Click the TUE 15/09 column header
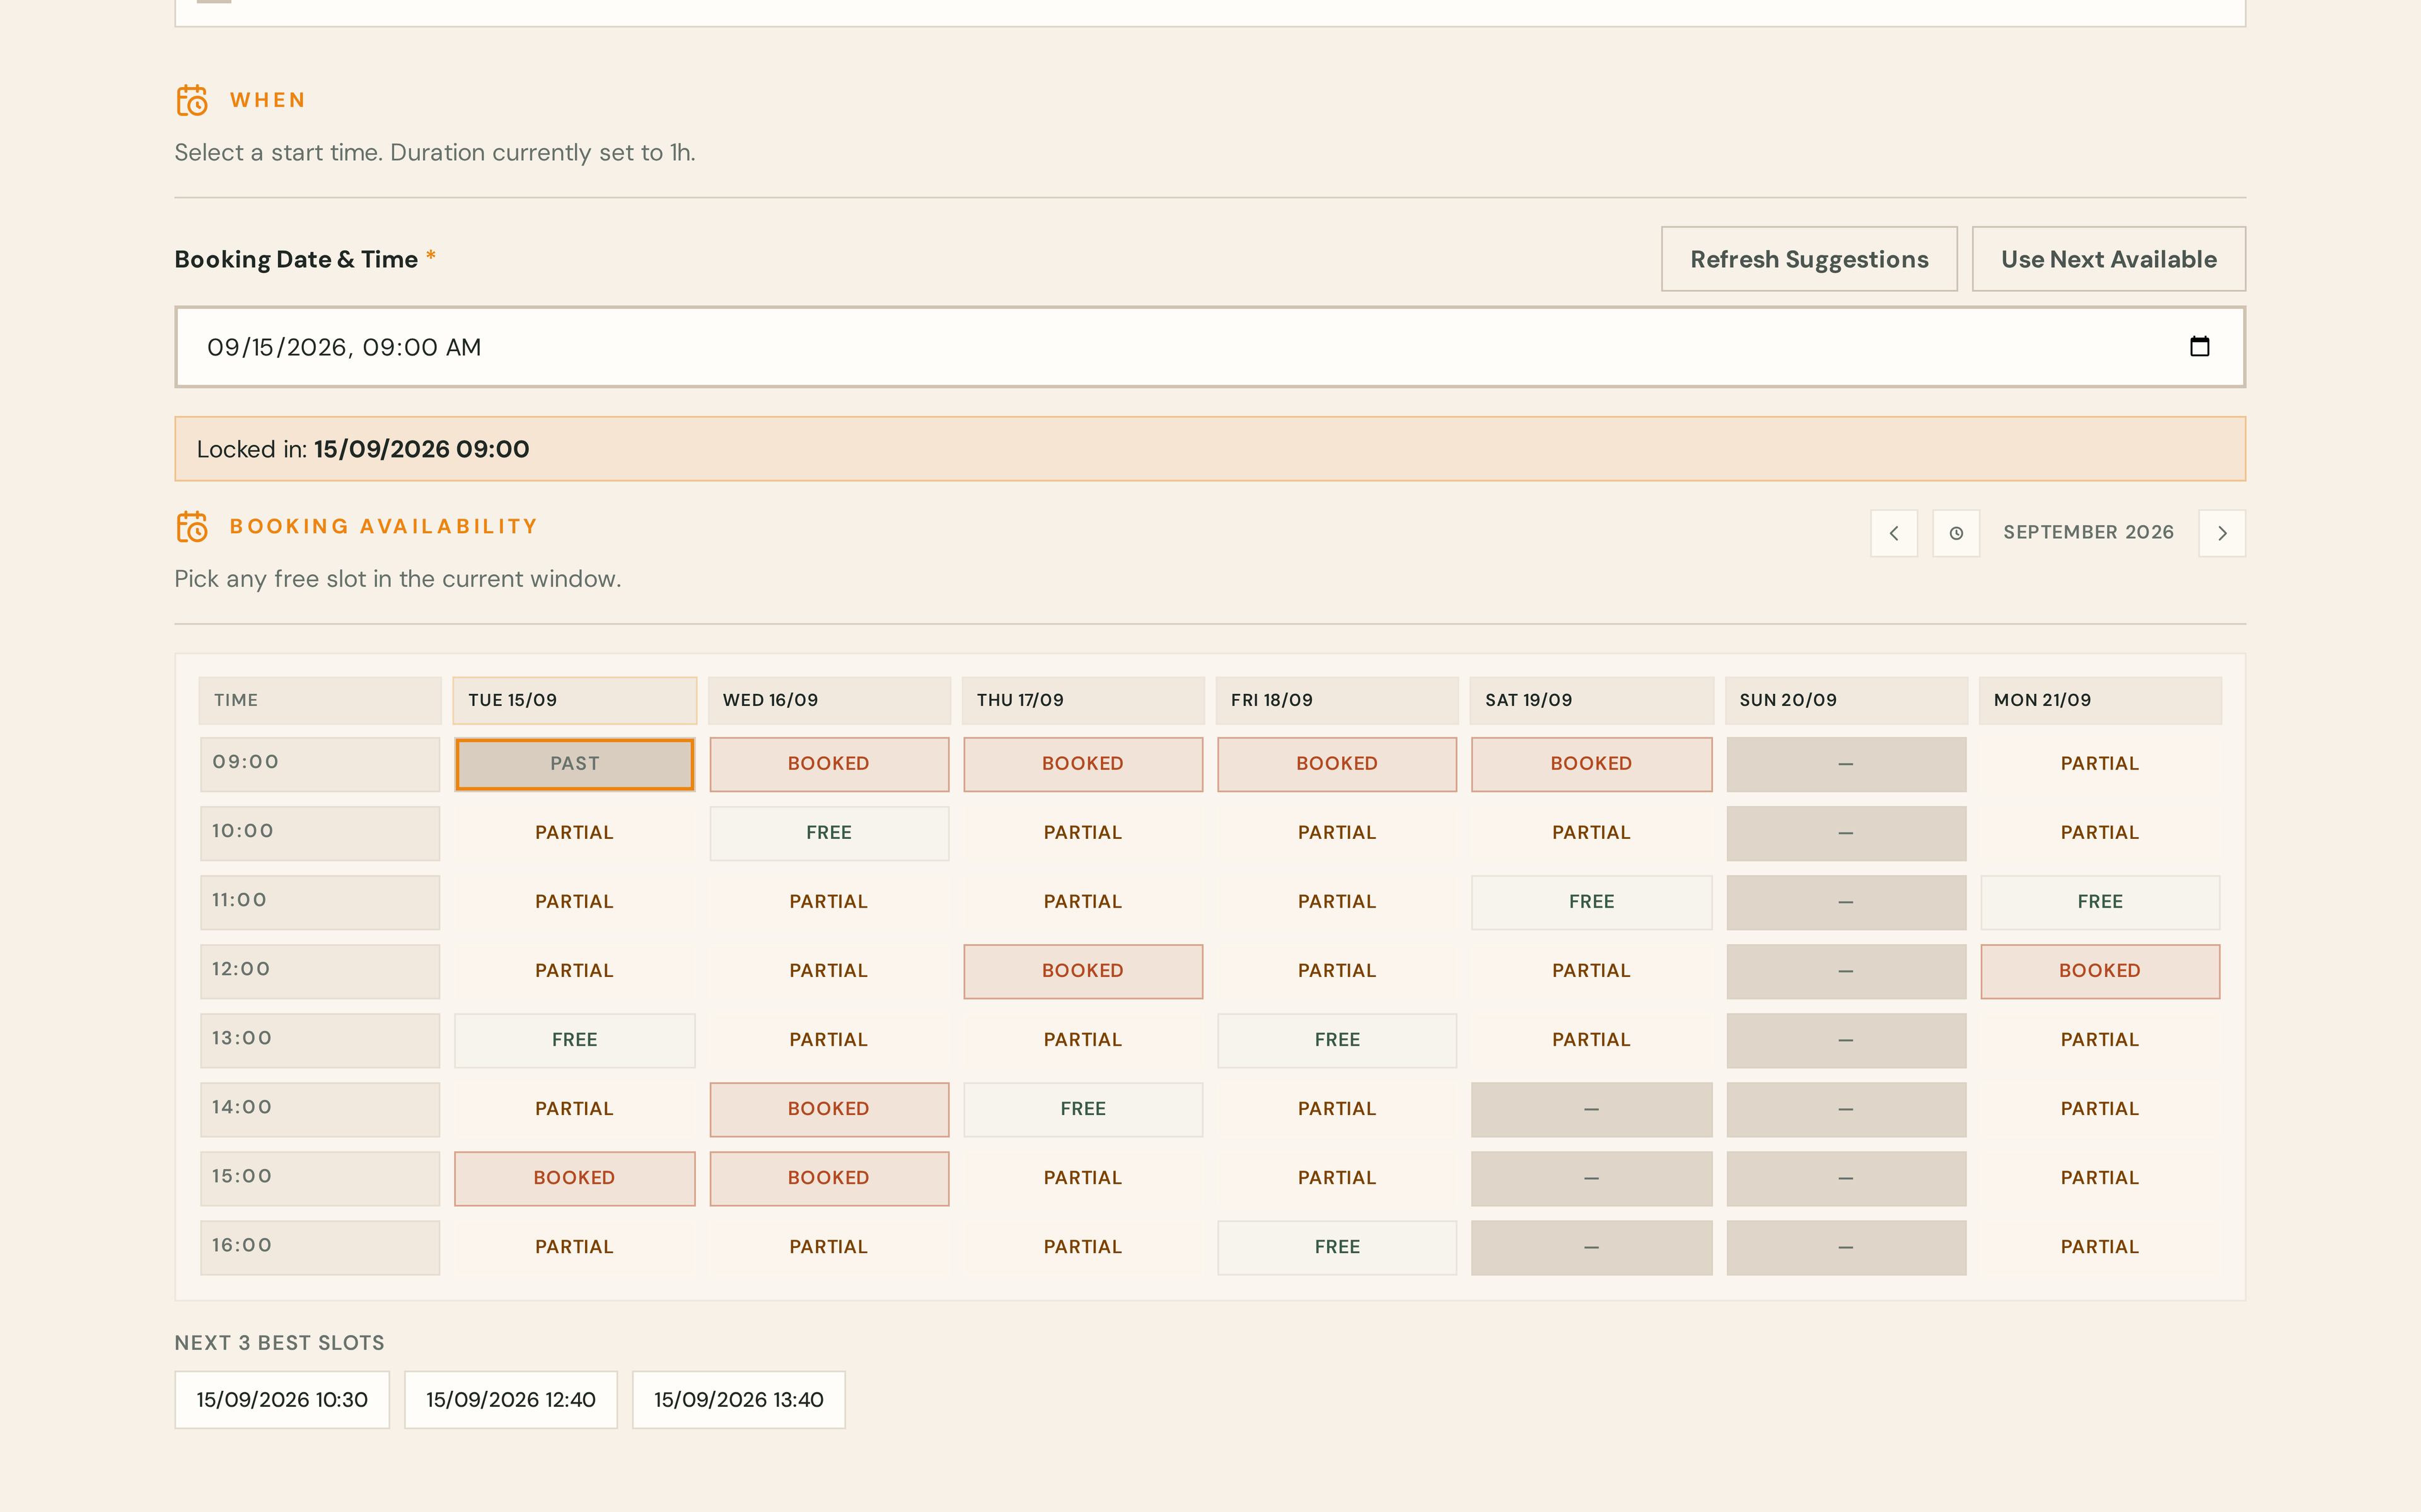The image size is (2421, 1512). 575,701
